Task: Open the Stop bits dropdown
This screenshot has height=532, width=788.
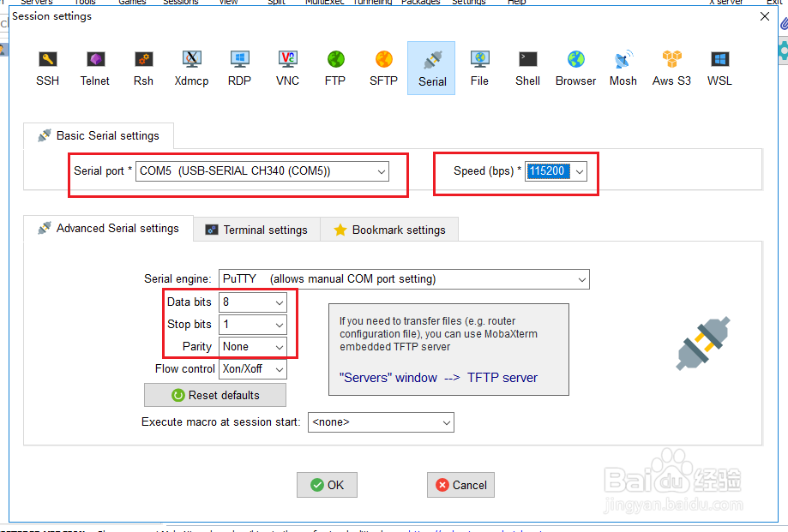Action: [x=253, y=325]
